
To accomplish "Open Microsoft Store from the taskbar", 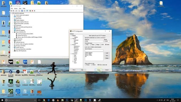I will click(53, 100).
